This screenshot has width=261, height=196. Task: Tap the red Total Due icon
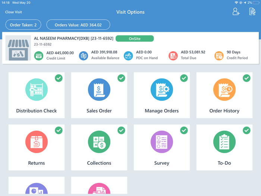point(173,56)
